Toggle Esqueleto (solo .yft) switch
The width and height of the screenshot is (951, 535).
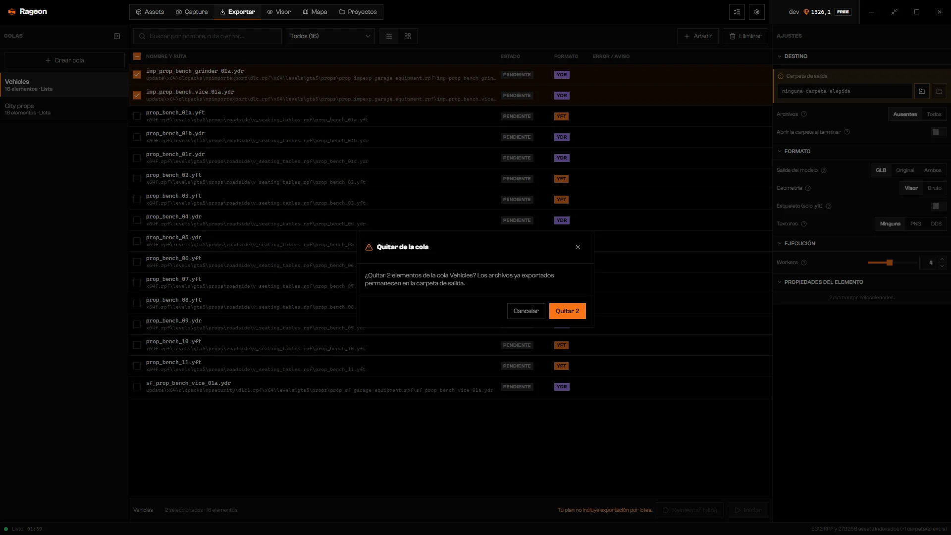[939, 206]
